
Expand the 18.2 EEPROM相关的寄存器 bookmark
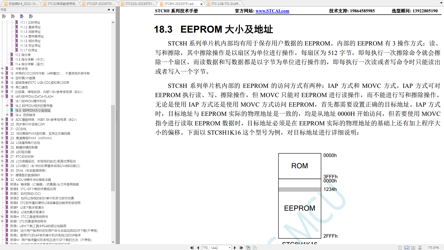[7, 106]
